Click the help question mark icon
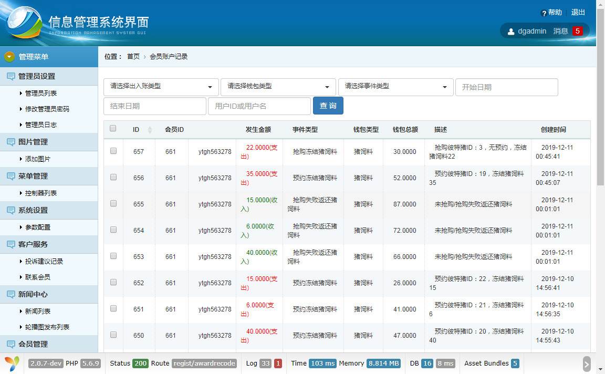The width and height of the screenshot is (605, 374). click(x=544, y=13)
